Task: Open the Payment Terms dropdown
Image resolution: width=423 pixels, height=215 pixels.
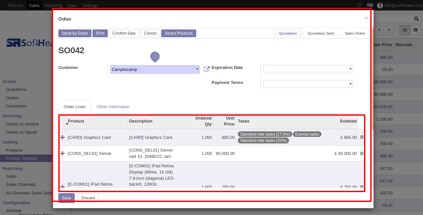Action: 308,84
